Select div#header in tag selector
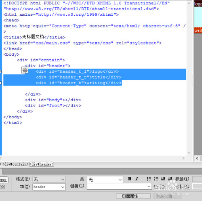202x201 pixels. [x=42, y=164]
